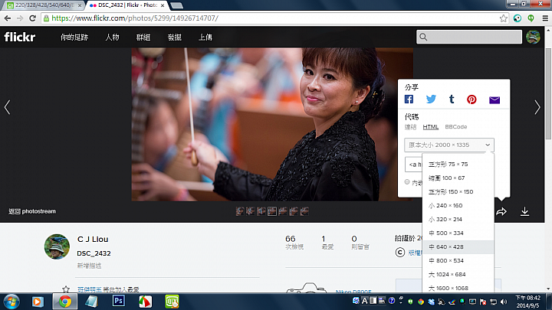Select the highlighted filmstrip thumbnail

point(271,211)
